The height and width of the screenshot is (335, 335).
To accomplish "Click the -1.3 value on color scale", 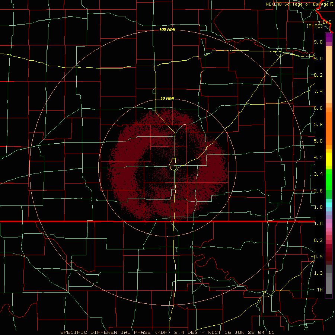I will tap(317, 273).
